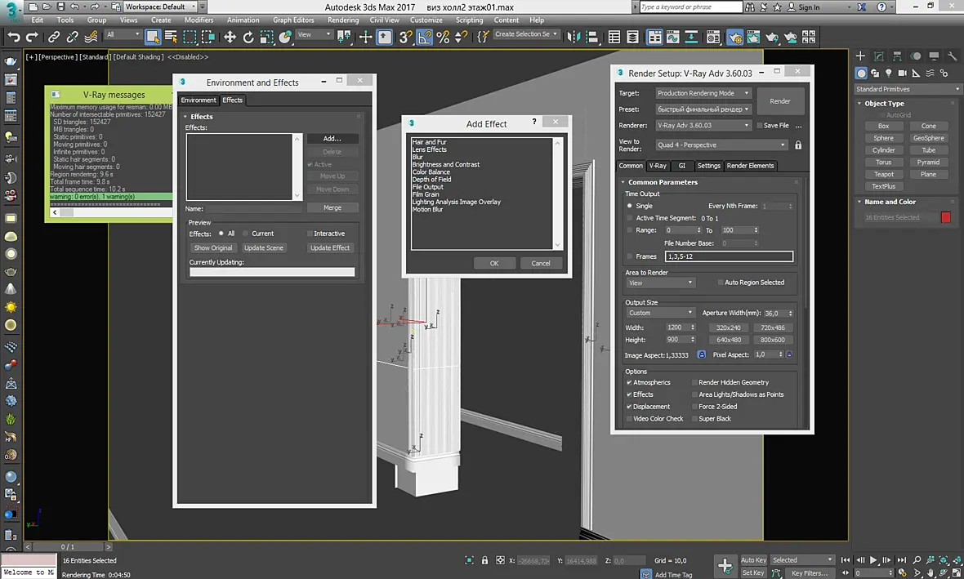Open the Utilities command panel wrench
Screen dimensions: 964x579
click(953, 56)
